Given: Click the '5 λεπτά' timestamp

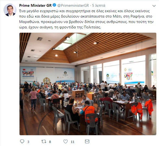Looking at the screenshot, I should [x=99, y=5].
